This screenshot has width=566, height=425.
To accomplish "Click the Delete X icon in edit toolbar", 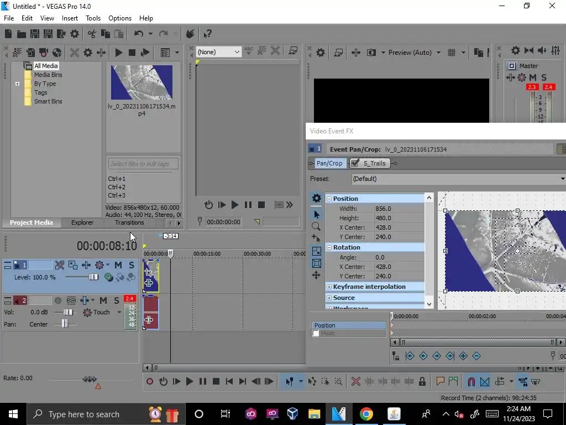I will pos(355,381).
